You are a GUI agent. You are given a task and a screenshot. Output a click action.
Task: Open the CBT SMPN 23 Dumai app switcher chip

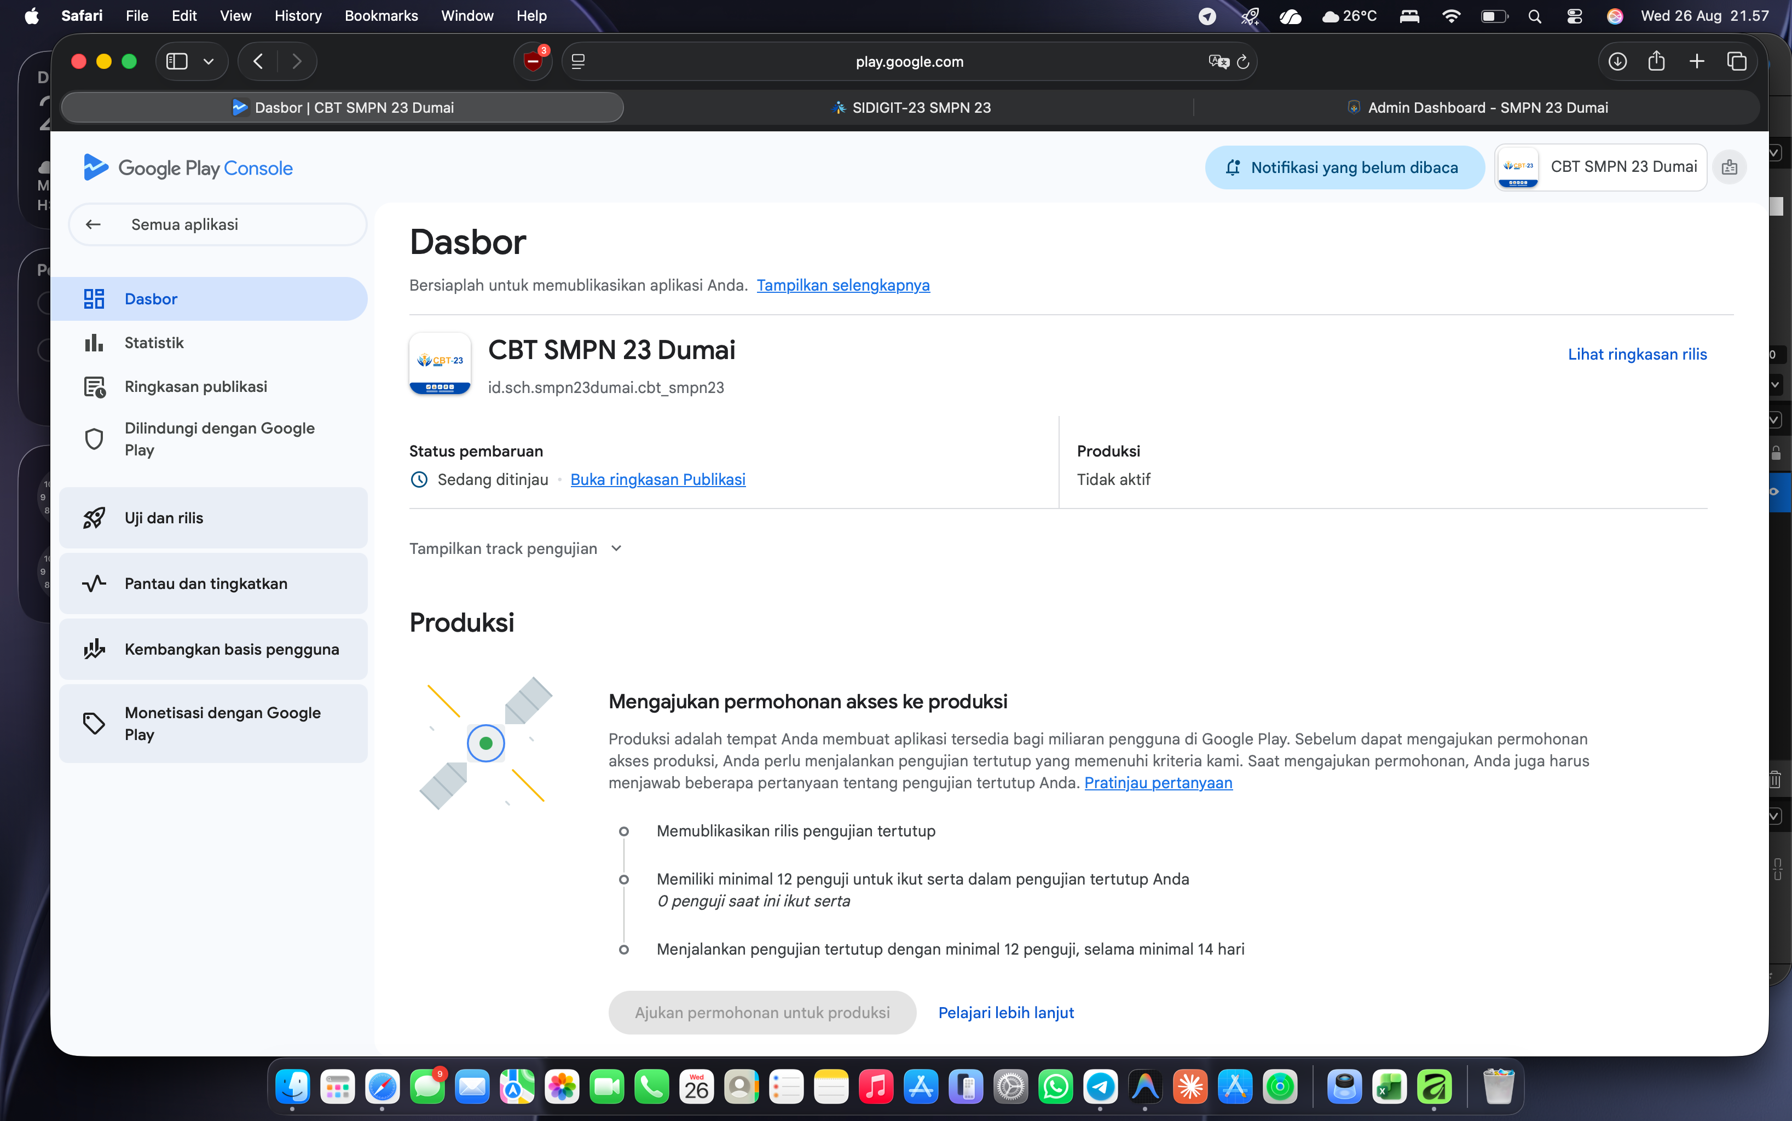[1601, 167]
